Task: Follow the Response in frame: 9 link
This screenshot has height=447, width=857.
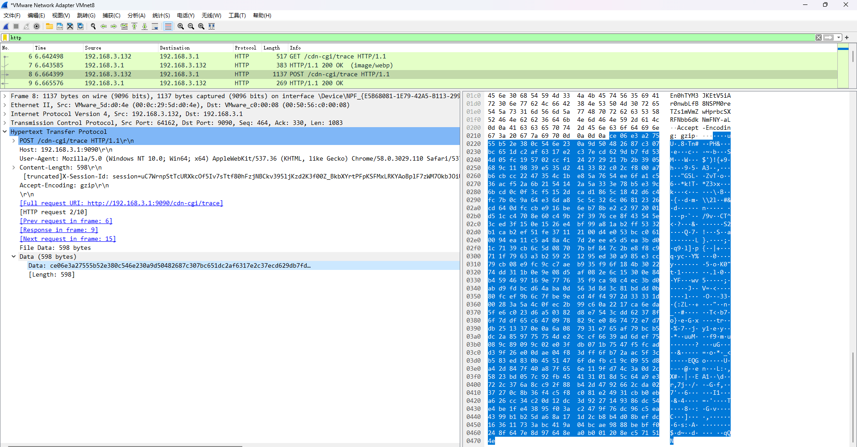Action: pyautogui.click(x=59, y=230)
